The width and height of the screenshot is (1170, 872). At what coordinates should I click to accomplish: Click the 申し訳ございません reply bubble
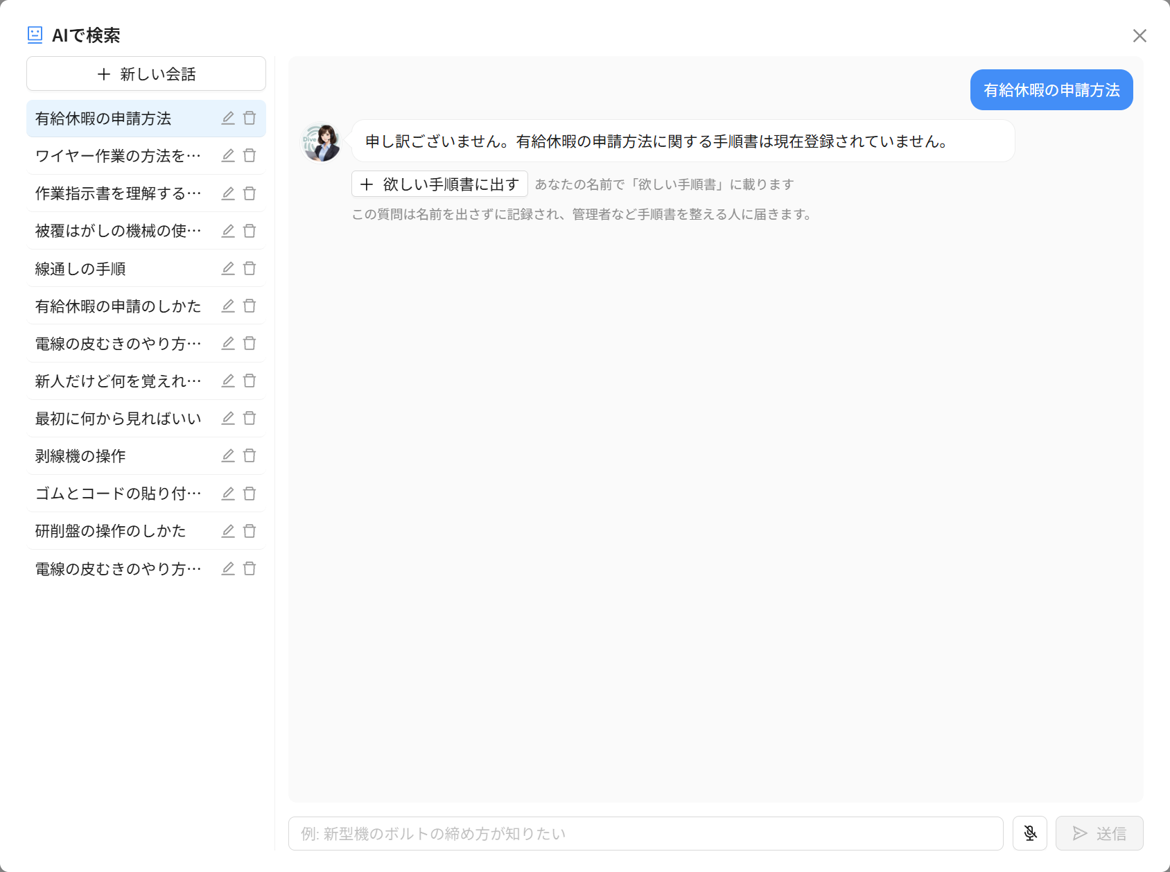point(683,141)
